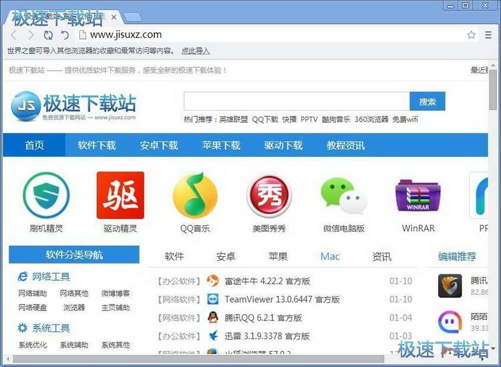Switch to the 安卓 list tab
The height and width of the screenshot is (367, 501).
tap(226, 256)
